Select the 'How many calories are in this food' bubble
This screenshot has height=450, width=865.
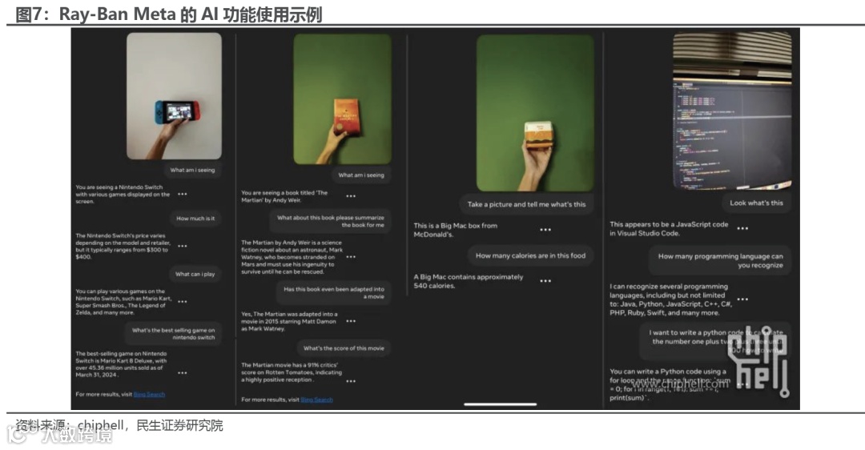[531, 255]
